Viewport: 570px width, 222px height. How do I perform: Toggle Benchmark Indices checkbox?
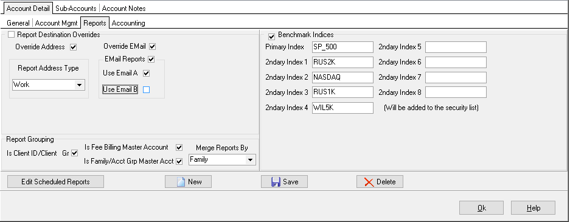click(x=271, y=36)
